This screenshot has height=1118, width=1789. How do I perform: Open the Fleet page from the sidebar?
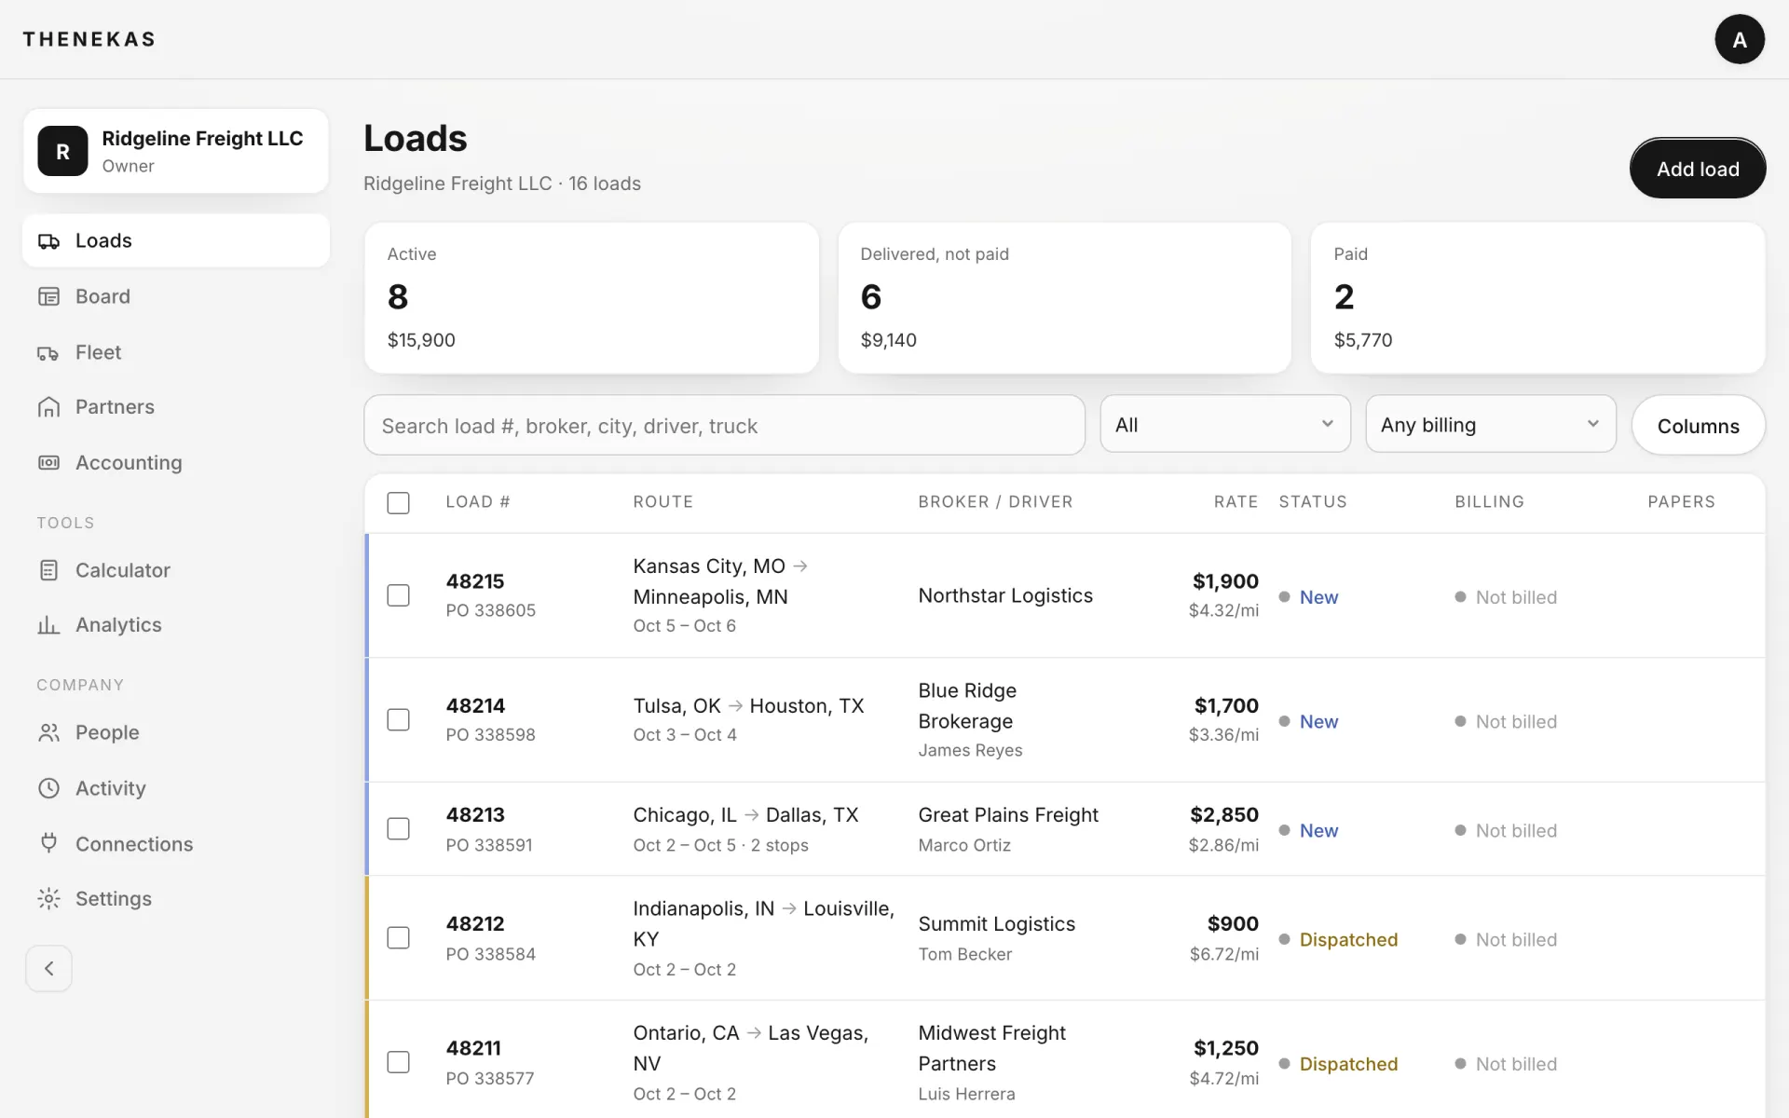tap(176, 352)
